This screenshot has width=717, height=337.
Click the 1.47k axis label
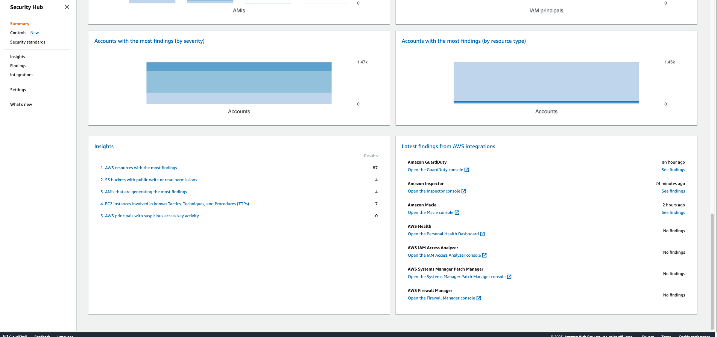[x=362, y=62]
